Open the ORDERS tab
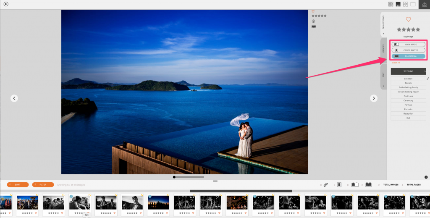The image size is (430, 218). click(383, 49)
